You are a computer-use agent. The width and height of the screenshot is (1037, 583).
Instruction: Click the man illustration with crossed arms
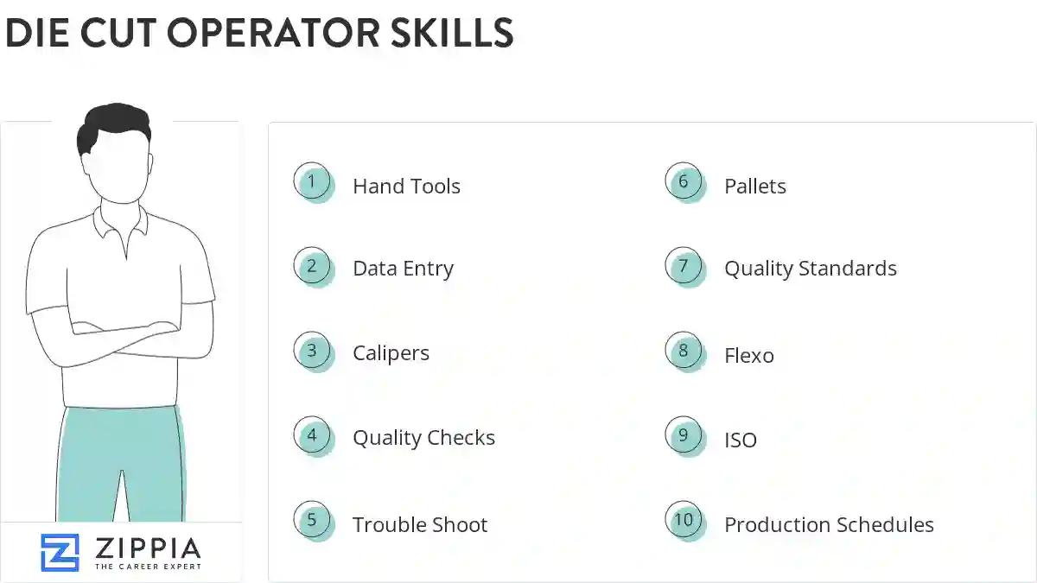[x=119, y=311]
